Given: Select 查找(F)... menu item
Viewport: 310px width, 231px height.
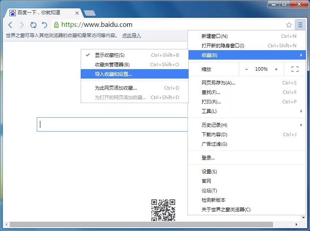Looking at the screenshot, I should coord(247,92).
